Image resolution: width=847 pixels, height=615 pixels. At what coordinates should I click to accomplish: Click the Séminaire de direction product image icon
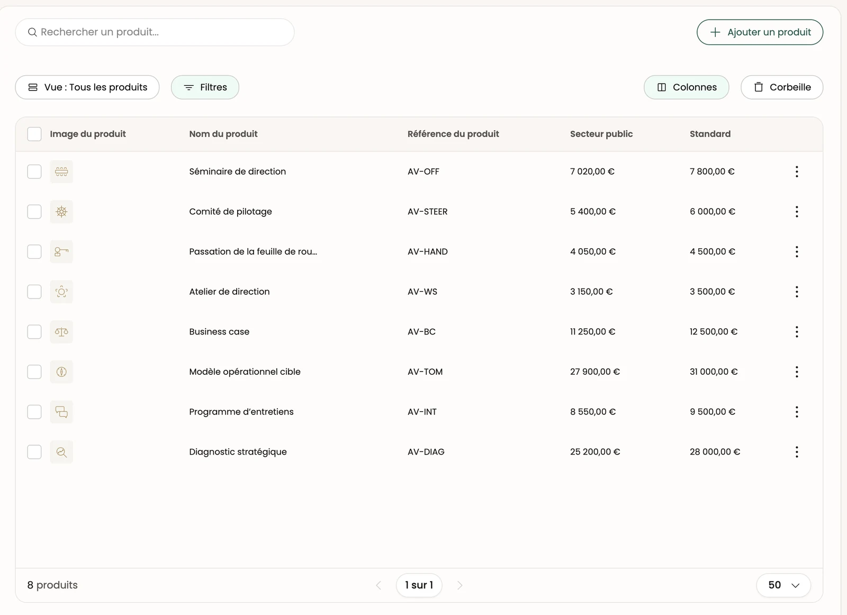point(61,171)
